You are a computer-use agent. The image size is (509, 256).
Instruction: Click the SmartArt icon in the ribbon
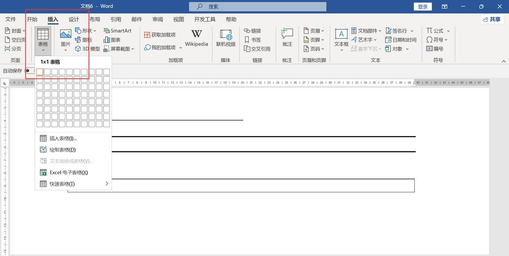point(107,31)
